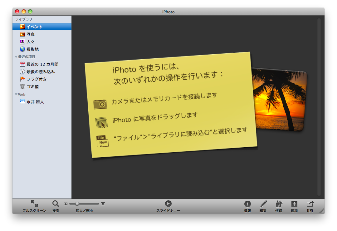Start the スライドショー
The height and width of the screenshot is (231, 337).
[x=168, y=206]
